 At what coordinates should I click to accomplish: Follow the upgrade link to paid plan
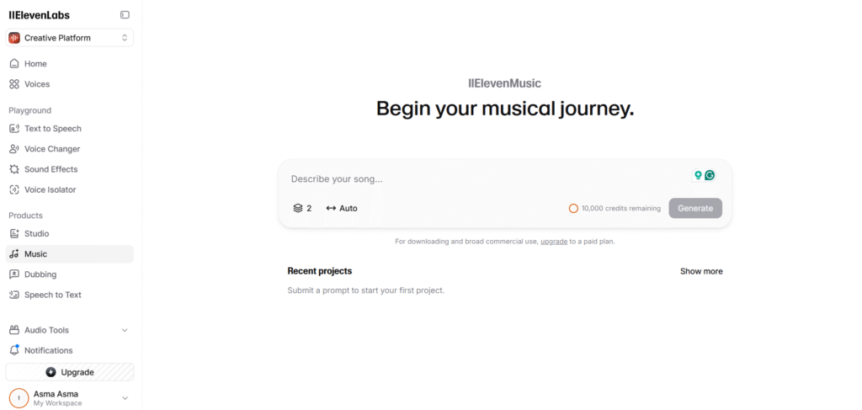(x=553, y=242)
